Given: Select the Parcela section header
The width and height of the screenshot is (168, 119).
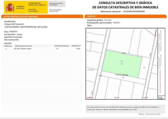Looking at the screenshot, I should tap(92, 16).
